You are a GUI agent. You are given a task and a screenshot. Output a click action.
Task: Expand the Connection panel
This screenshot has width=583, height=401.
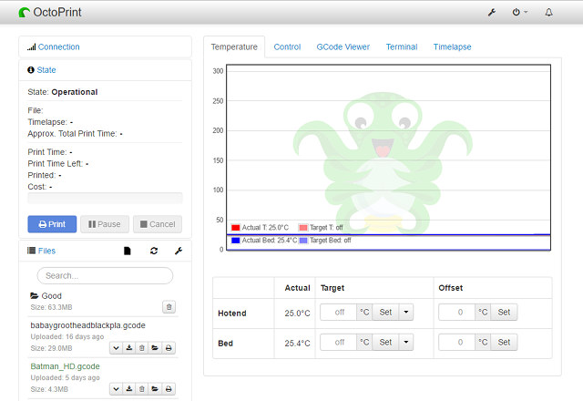[x=58, y=46]
